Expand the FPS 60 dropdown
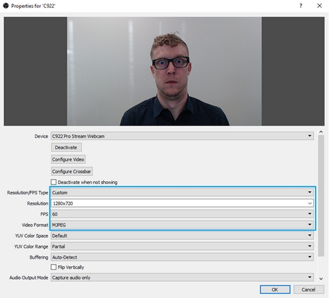The width and height of the screenshot is (329, 298). coord(182,214)
